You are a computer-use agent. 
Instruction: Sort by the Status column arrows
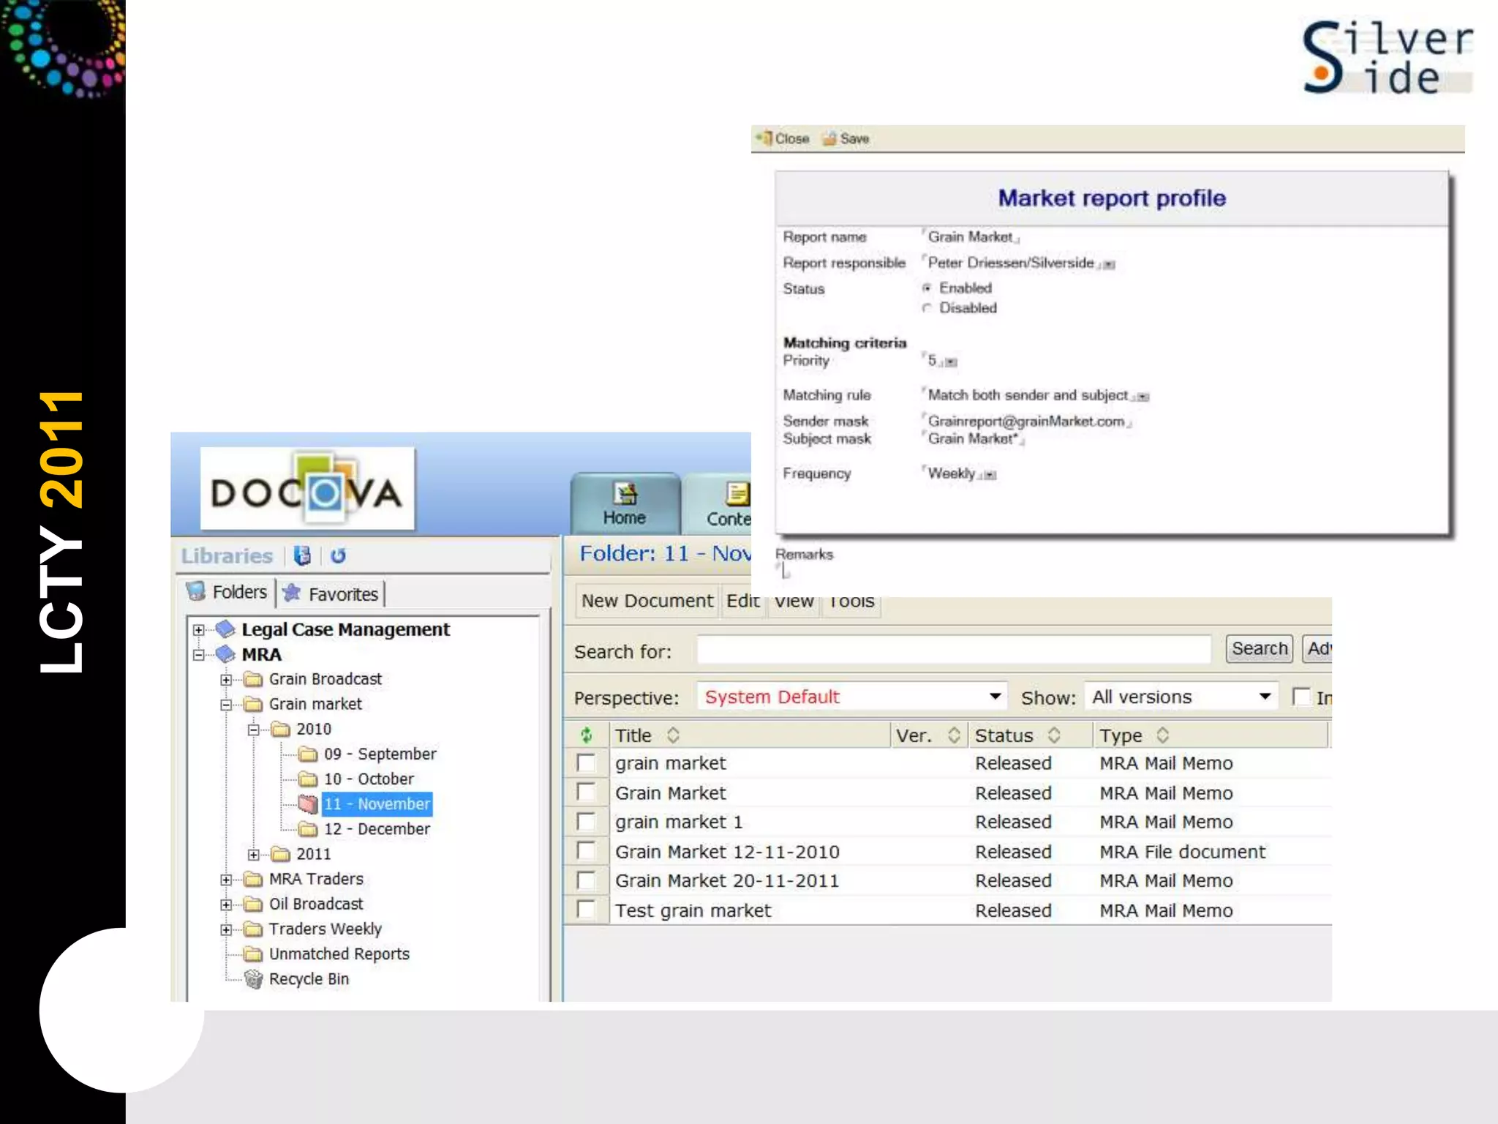click(x=1054, y=735)
